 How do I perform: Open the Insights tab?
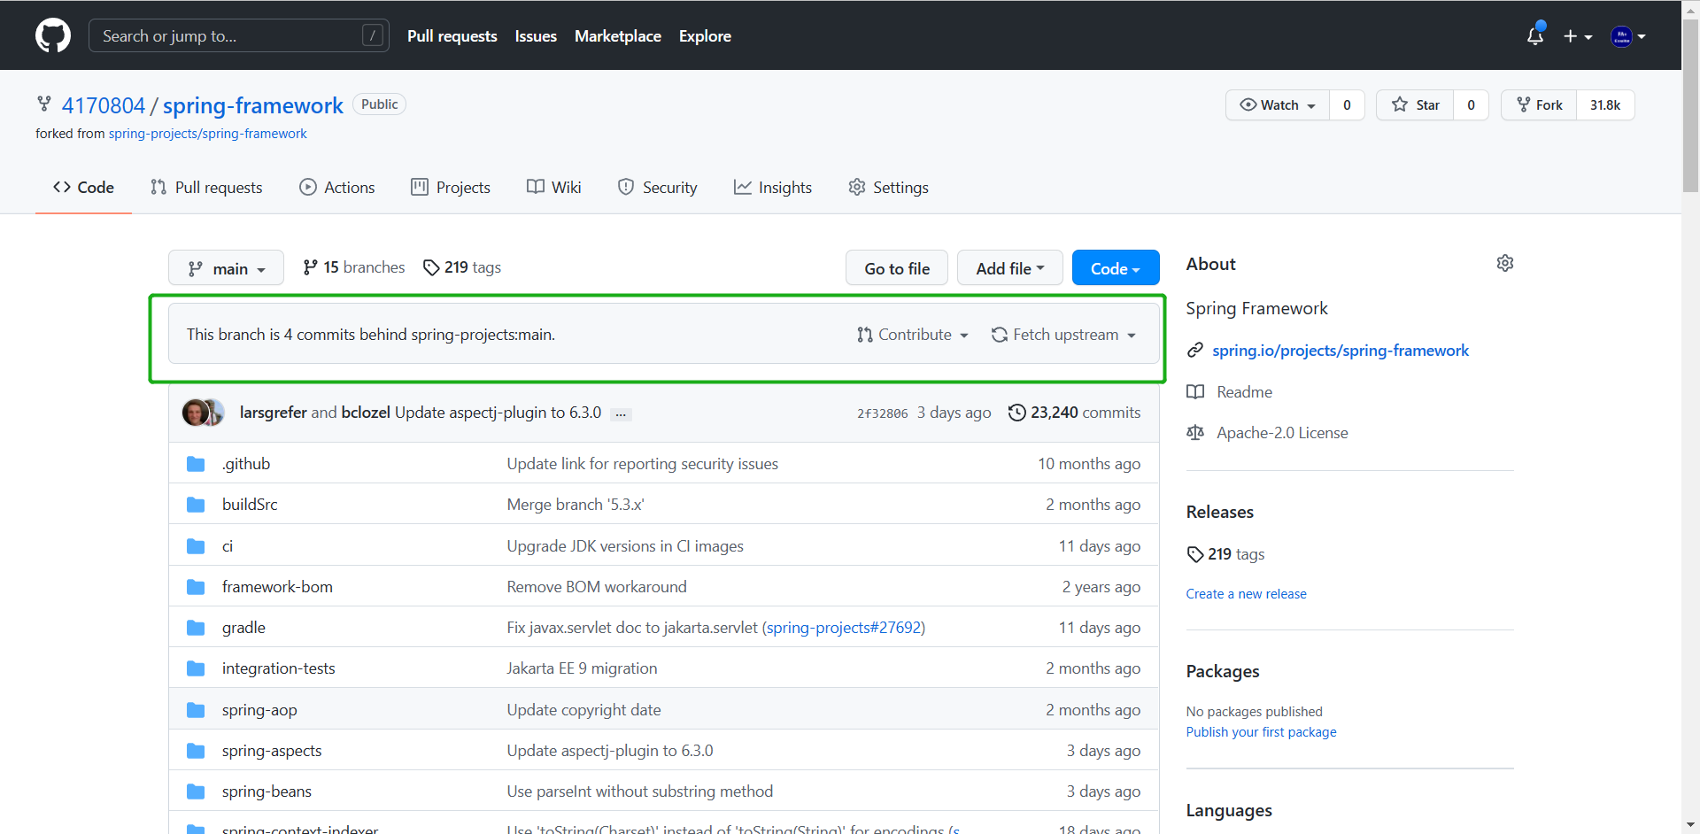pos(773,188)
